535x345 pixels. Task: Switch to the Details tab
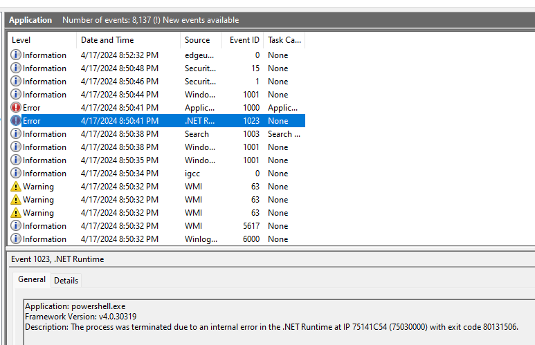[x=66, y=281]
